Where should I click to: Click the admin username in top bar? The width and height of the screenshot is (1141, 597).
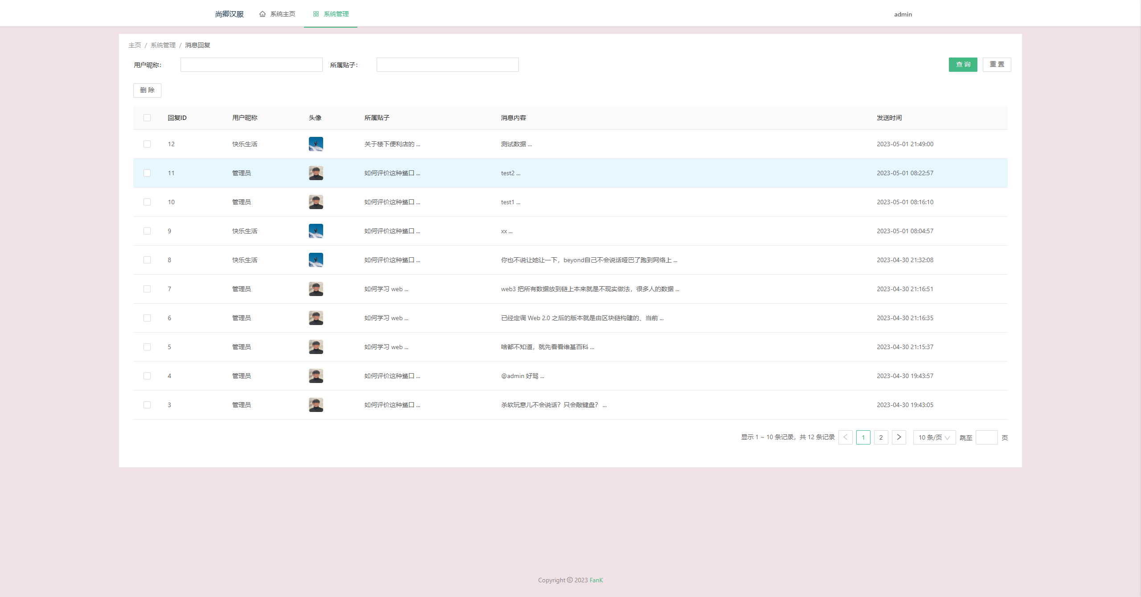point(903,14)
